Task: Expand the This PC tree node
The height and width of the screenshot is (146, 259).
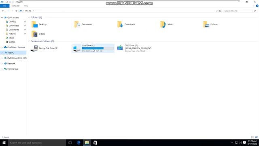Action: point(2,53)
